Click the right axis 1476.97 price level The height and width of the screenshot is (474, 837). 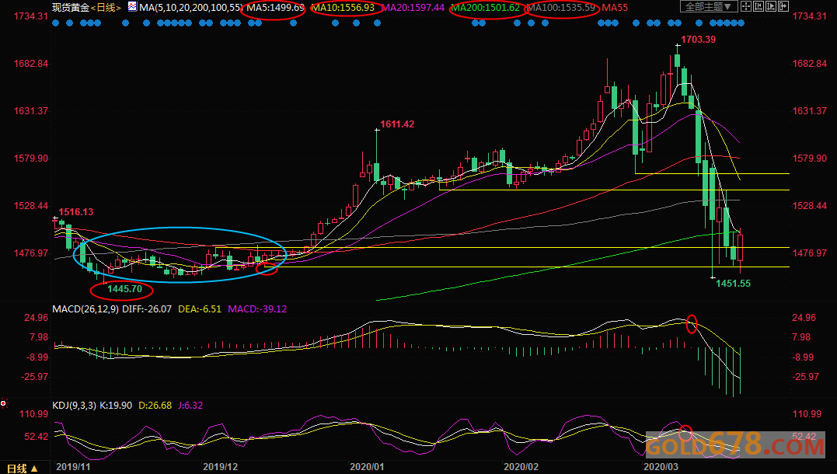pyautogui.click(x=809, y=253)
